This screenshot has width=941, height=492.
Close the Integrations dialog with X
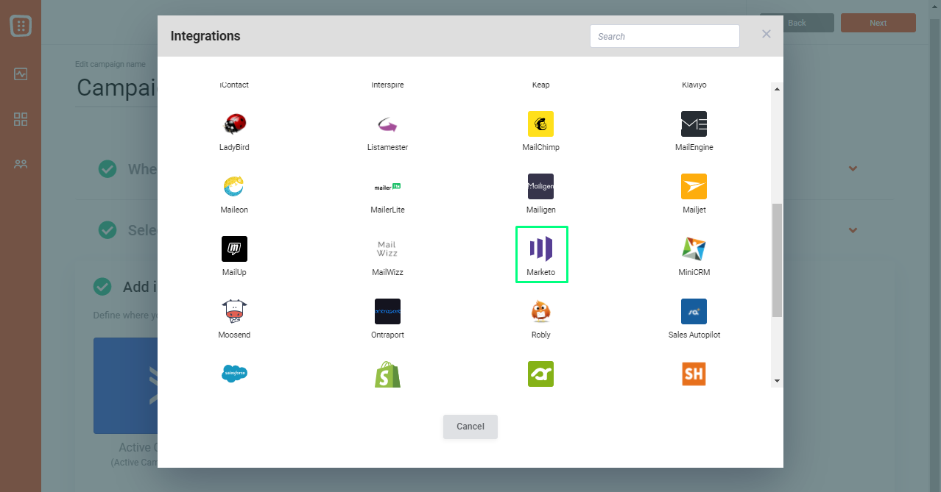pyautogui.click(x=766, y=34)
